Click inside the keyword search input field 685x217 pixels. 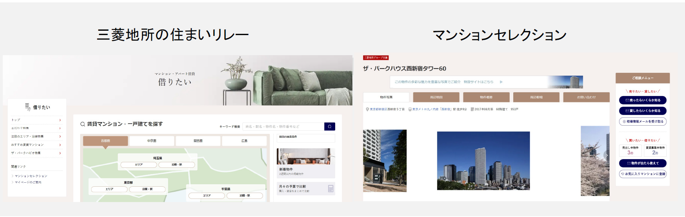(283, 126)
